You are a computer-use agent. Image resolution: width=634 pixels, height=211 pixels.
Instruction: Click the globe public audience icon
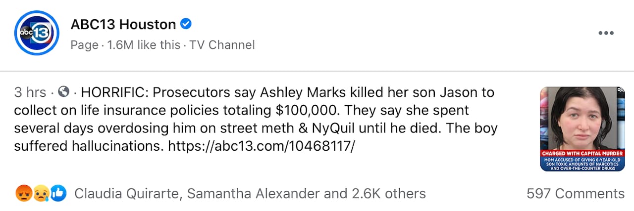point(63,92)
